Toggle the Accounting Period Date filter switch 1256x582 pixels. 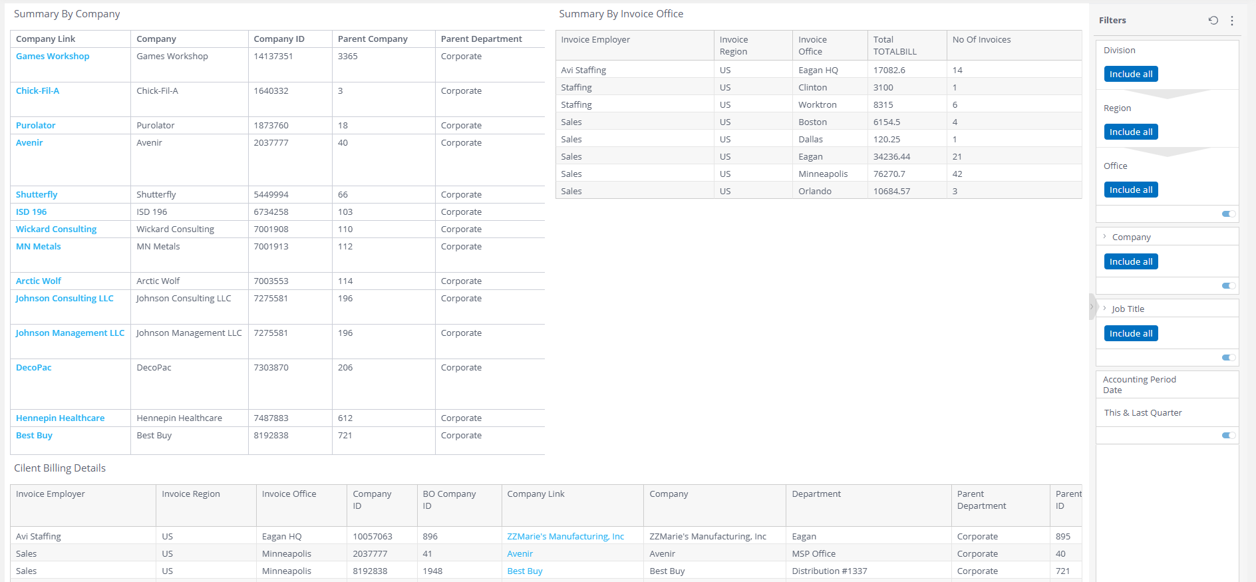click(1229, 436)
